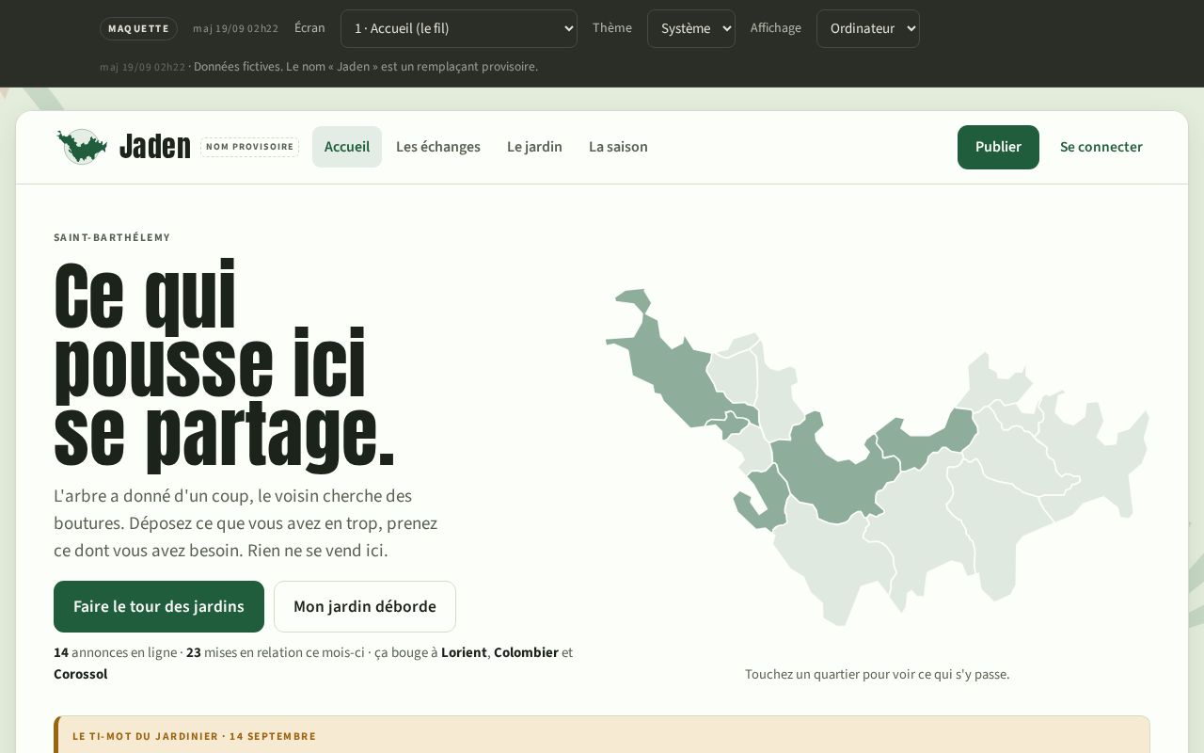Image resolution: width=1204 pixels, height=753 pixels.
Task: Click the Publier button
Action: (x=998, y=147)
